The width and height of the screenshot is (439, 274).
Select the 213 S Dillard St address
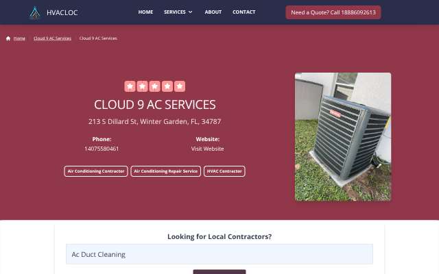tap(155, 122)
